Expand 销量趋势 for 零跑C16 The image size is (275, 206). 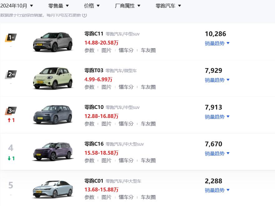[217, 153]
